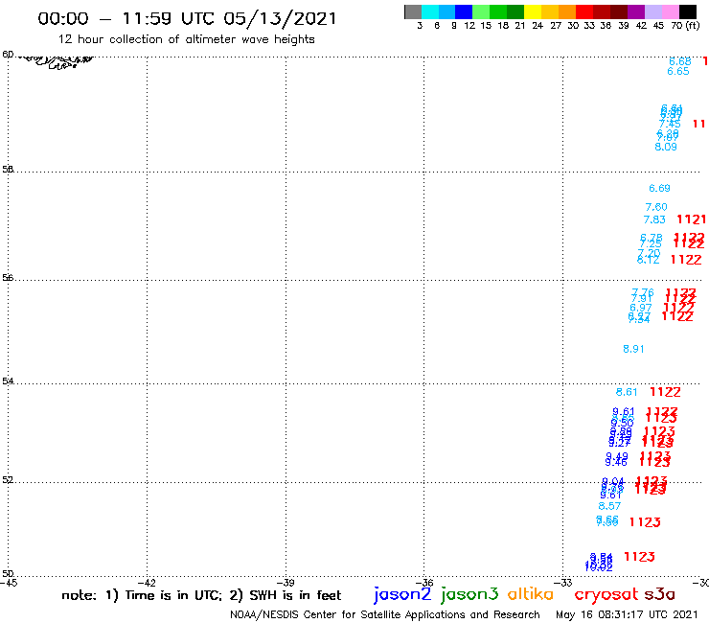Click the light green swatch above the 15 label
This screenshot has height=623, width=709.
click(482, 12)
